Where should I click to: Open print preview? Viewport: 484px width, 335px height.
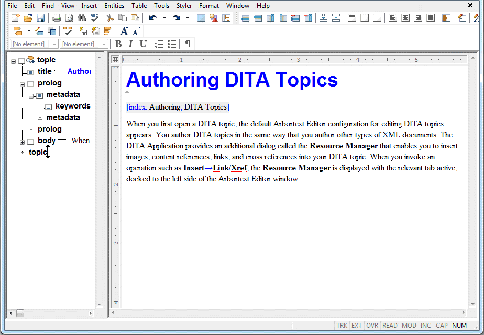pos(69,18)
